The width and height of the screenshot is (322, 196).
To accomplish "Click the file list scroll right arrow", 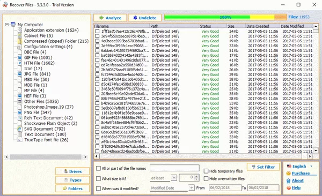I will pyautogui.click(x=310, y=156).
